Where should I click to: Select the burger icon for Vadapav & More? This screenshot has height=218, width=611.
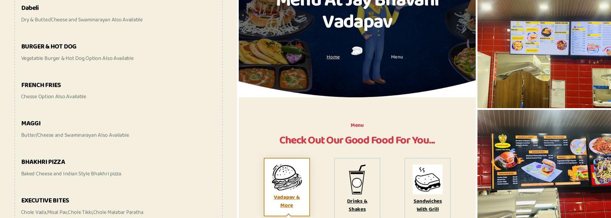287,177
